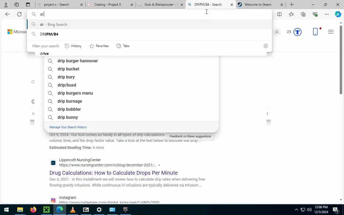This screenshot has width=344, height=215.
Task: Open the Collections icon
Action: click(x=303, y=14)
